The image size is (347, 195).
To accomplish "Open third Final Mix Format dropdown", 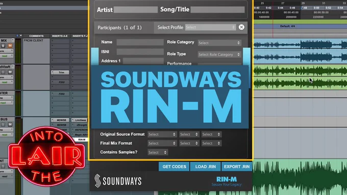I will tap(211, 143).
